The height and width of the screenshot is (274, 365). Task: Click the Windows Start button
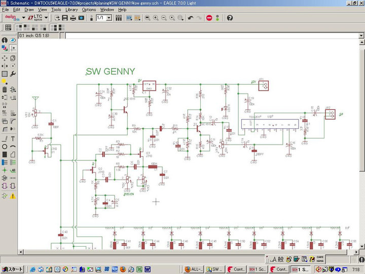[x=12, y=269]
